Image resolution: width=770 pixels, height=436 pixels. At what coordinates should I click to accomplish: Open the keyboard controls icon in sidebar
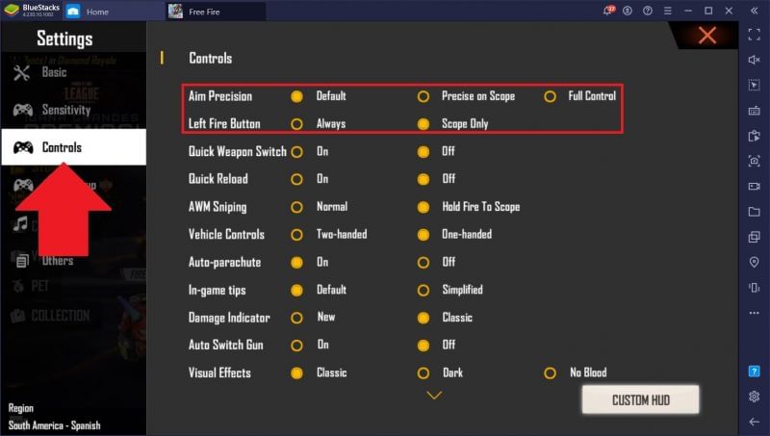pos(755,111)
